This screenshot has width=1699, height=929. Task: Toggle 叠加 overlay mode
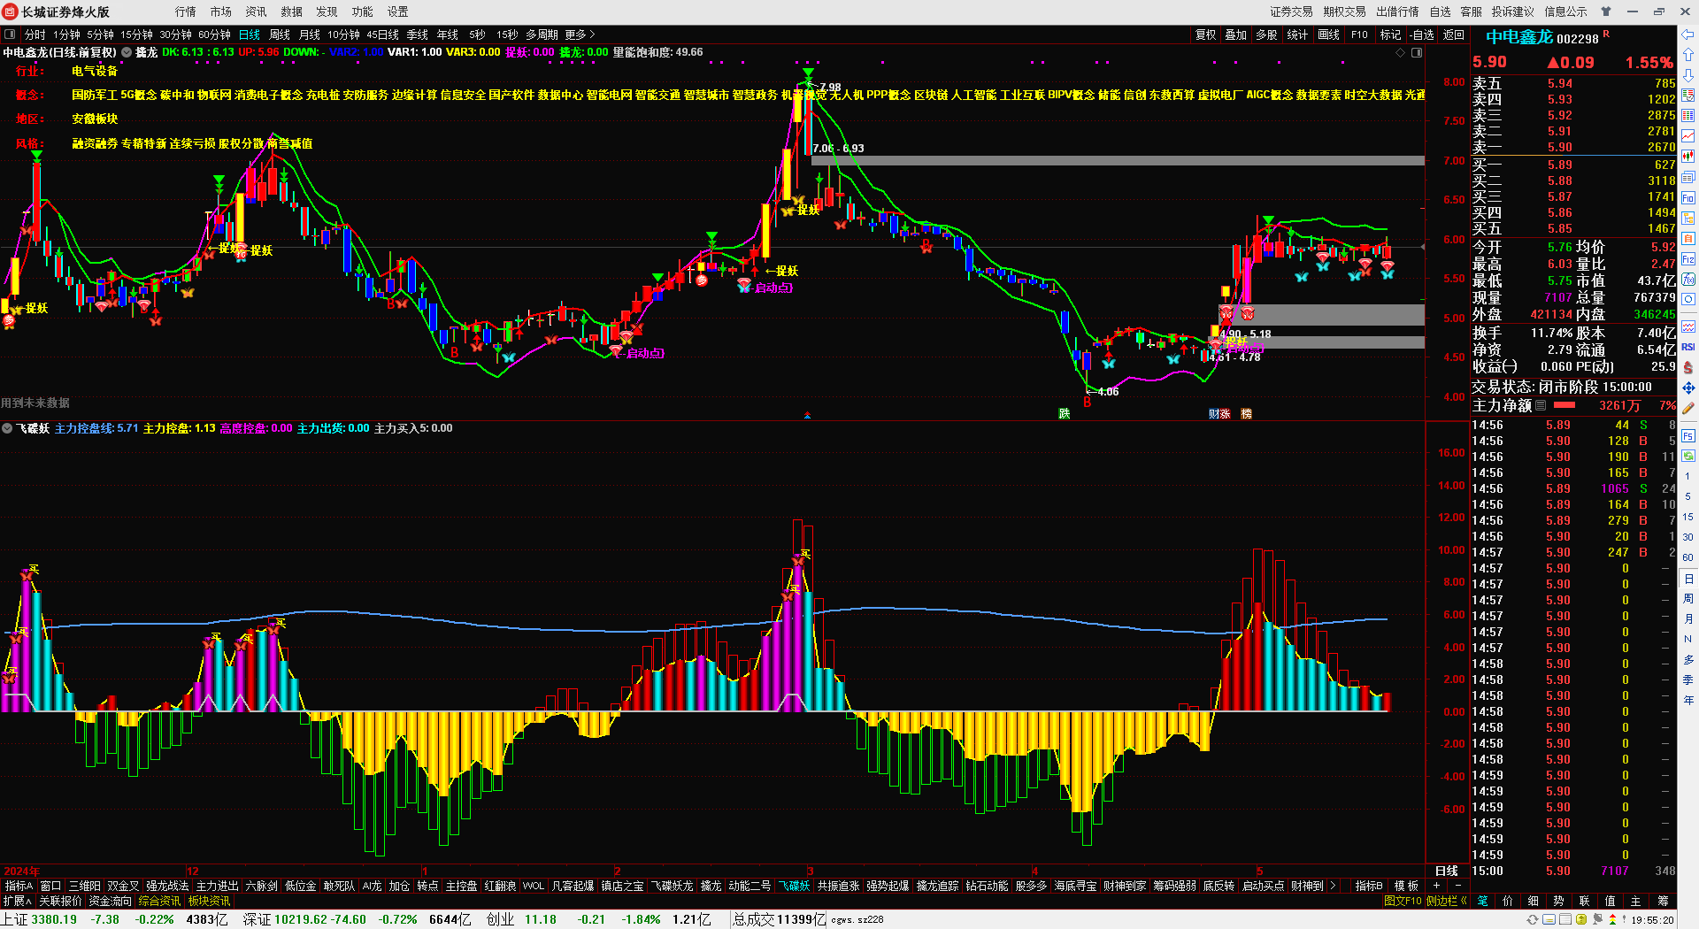pyautogui.click(x=1235, y=35)
